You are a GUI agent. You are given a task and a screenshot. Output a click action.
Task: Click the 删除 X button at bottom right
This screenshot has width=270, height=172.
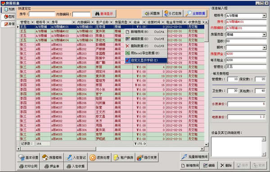pos(226,165)
